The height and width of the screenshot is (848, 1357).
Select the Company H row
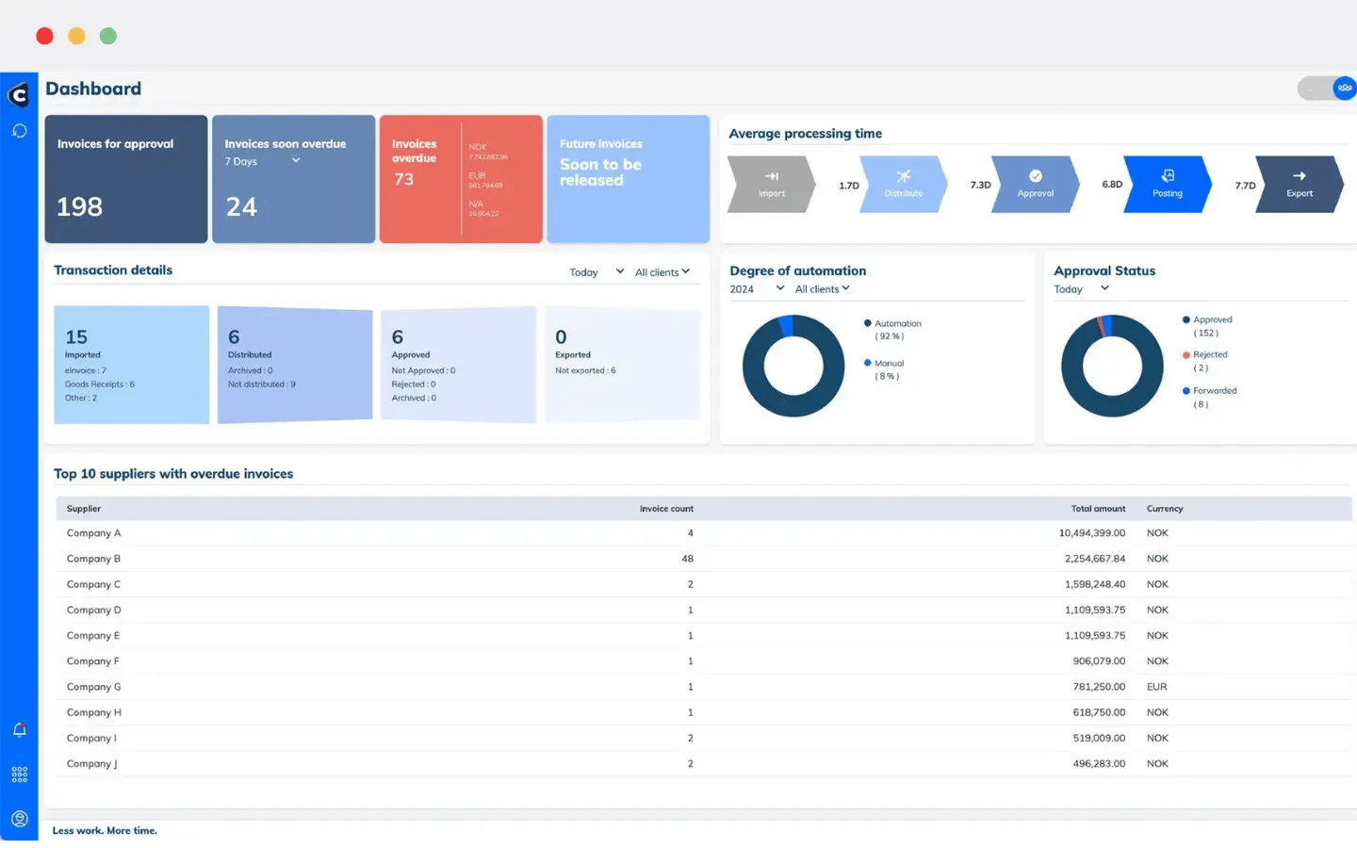click(x=703, y=712)
